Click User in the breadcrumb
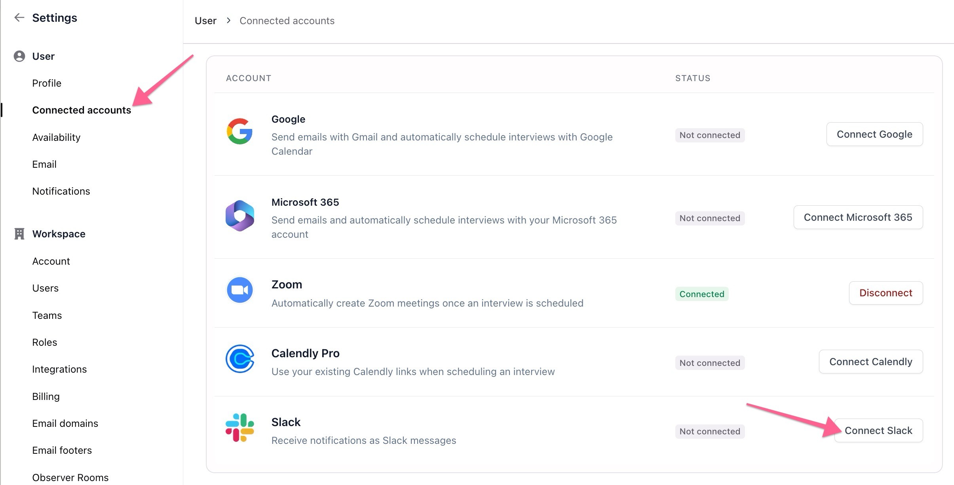954x485 pixels. coord(205,21)
